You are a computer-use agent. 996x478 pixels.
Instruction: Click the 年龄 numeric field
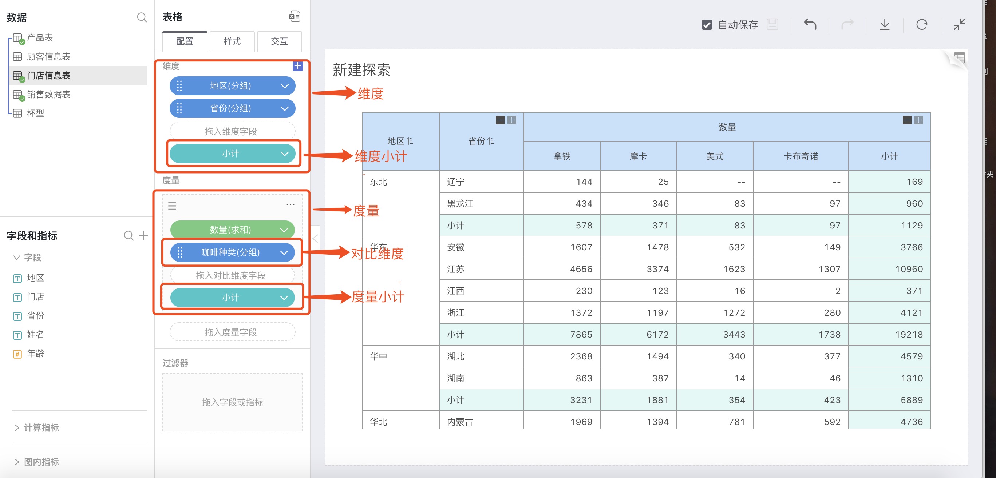[35, 354]
